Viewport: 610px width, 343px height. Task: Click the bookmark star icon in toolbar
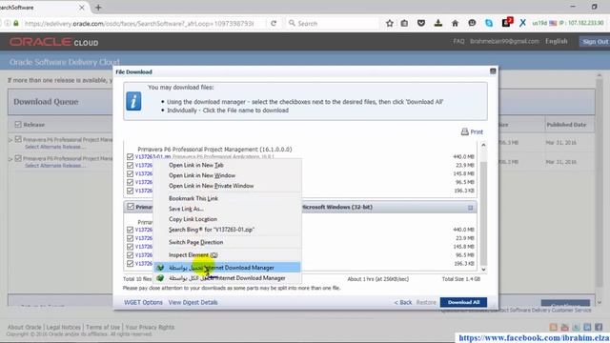(390, 23)
